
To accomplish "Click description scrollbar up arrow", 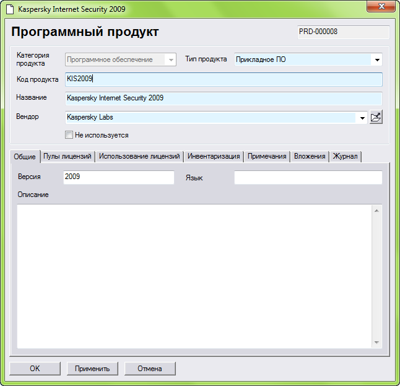I will (376, 211).
